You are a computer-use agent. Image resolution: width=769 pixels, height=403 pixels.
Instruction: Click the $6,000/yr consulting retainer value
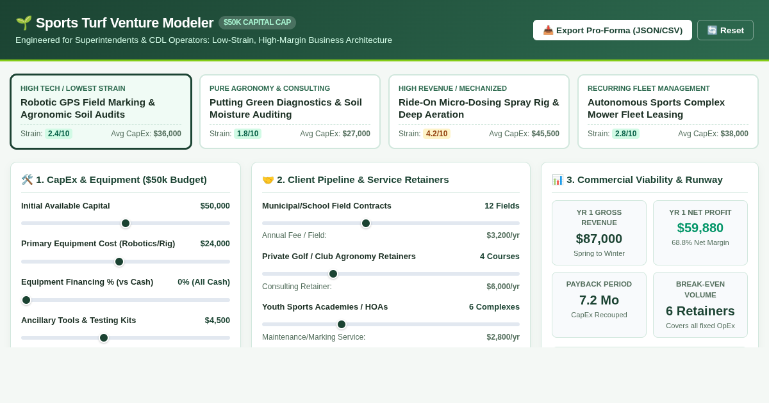tap(503, 287)
